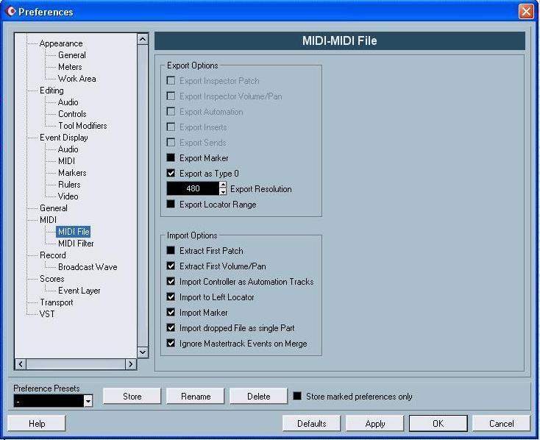
Task: Click the tree horizontal scroll left arrow
Action: 21,364
